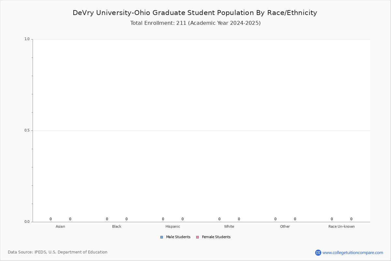
Task: Click the pink Female Students legend swatch
Action: point(197,237)
